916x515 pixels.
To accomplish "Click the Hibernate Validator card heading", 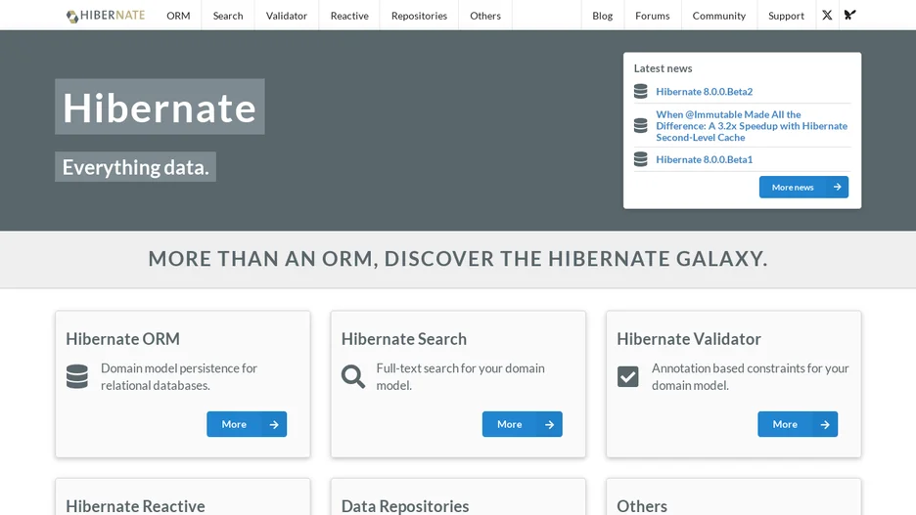I will 689,339.
